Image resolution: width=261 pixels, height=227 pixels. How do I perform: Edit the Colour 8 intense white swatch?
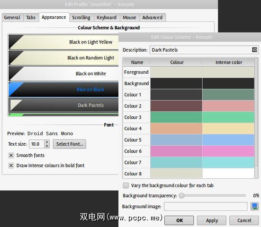pos(228,173)
